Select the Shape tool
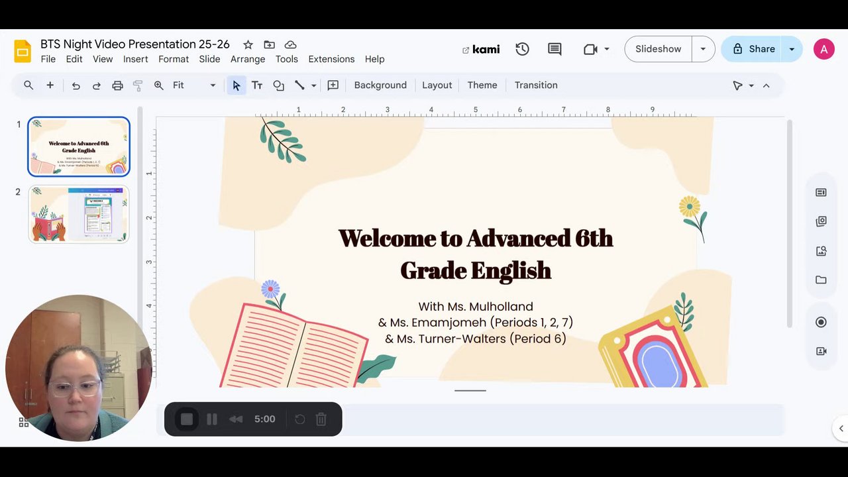848x477 pixels. 278,85
